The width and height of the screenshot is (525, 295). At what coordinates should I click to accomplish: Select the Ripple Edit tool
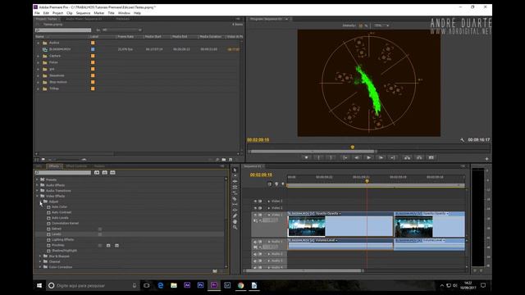235,182
